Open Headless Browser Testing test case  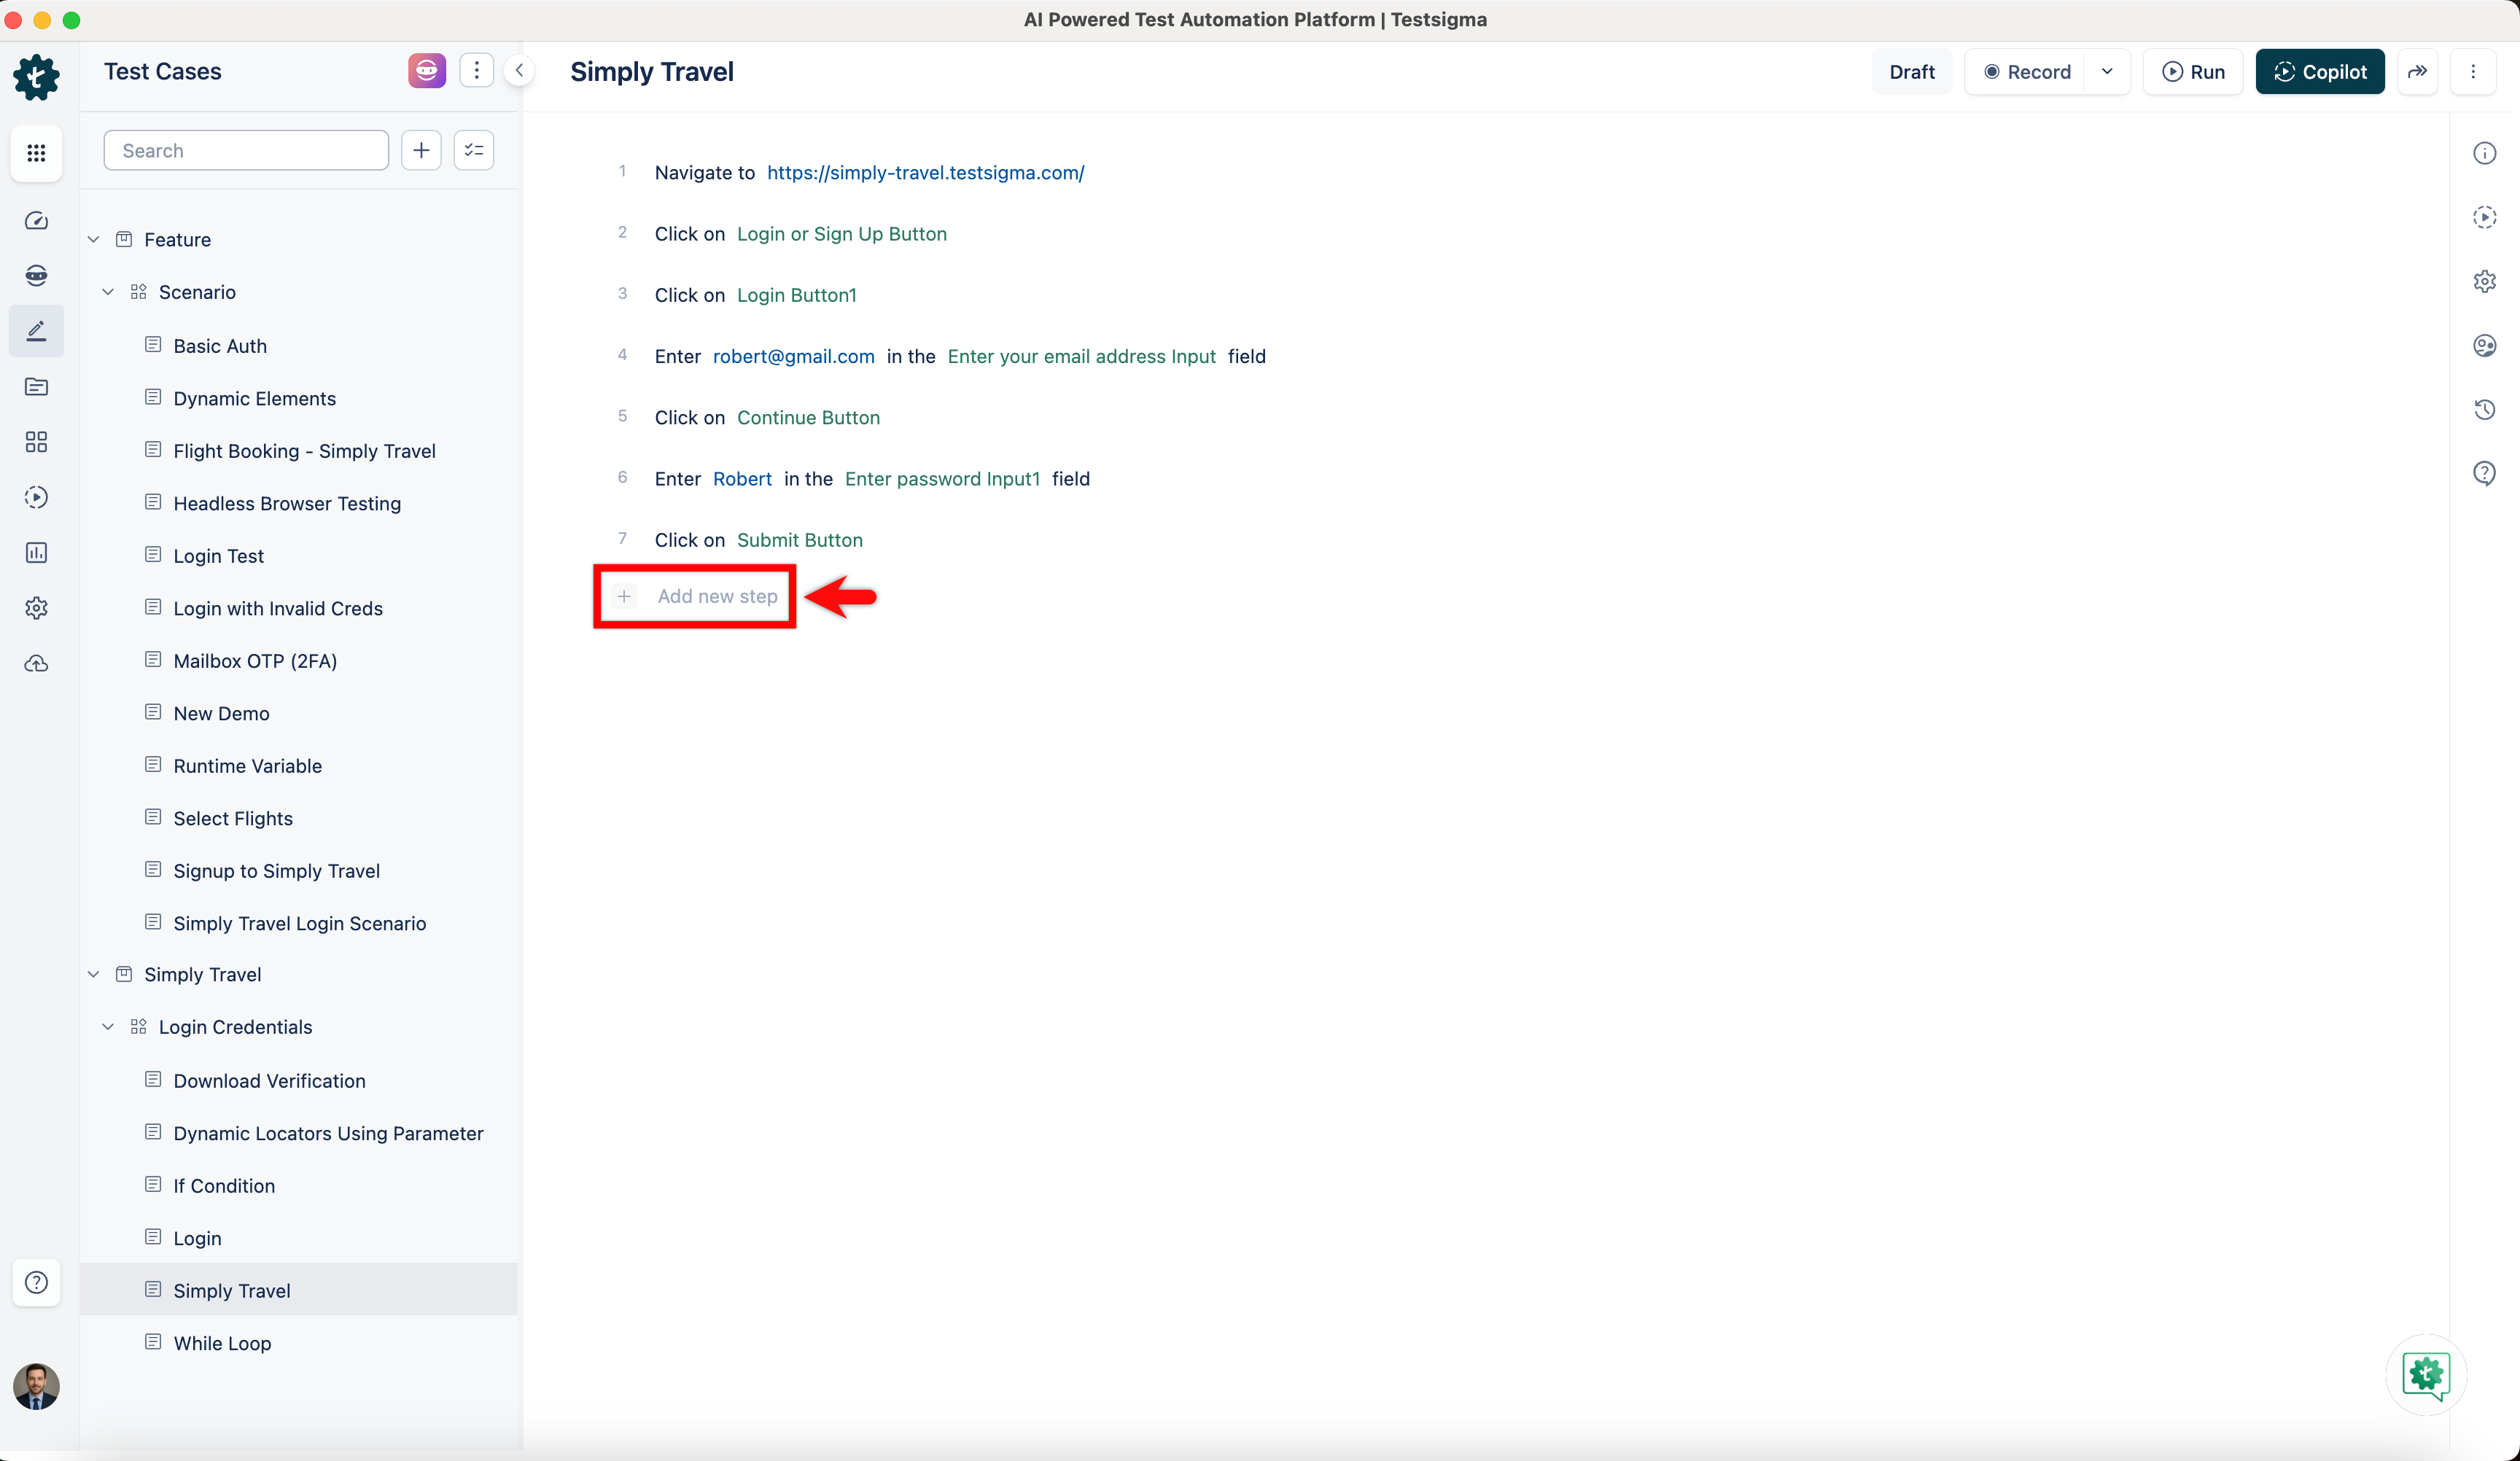click(287, 503)
